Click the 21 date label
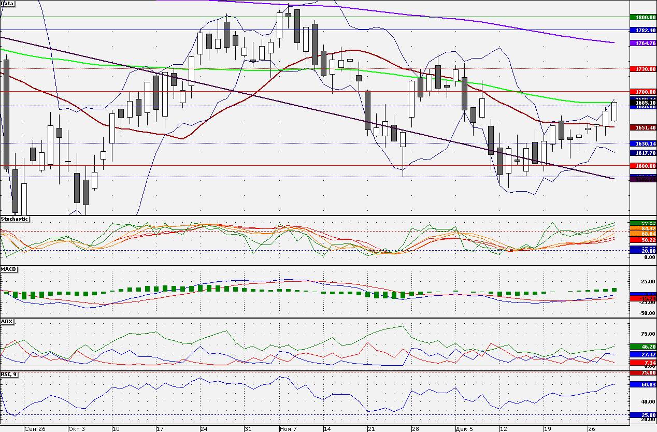The image size is (657, 432). (372, 429)
